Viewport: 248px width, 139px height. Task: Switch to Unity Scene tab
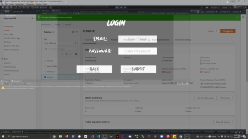pos(46,11)
